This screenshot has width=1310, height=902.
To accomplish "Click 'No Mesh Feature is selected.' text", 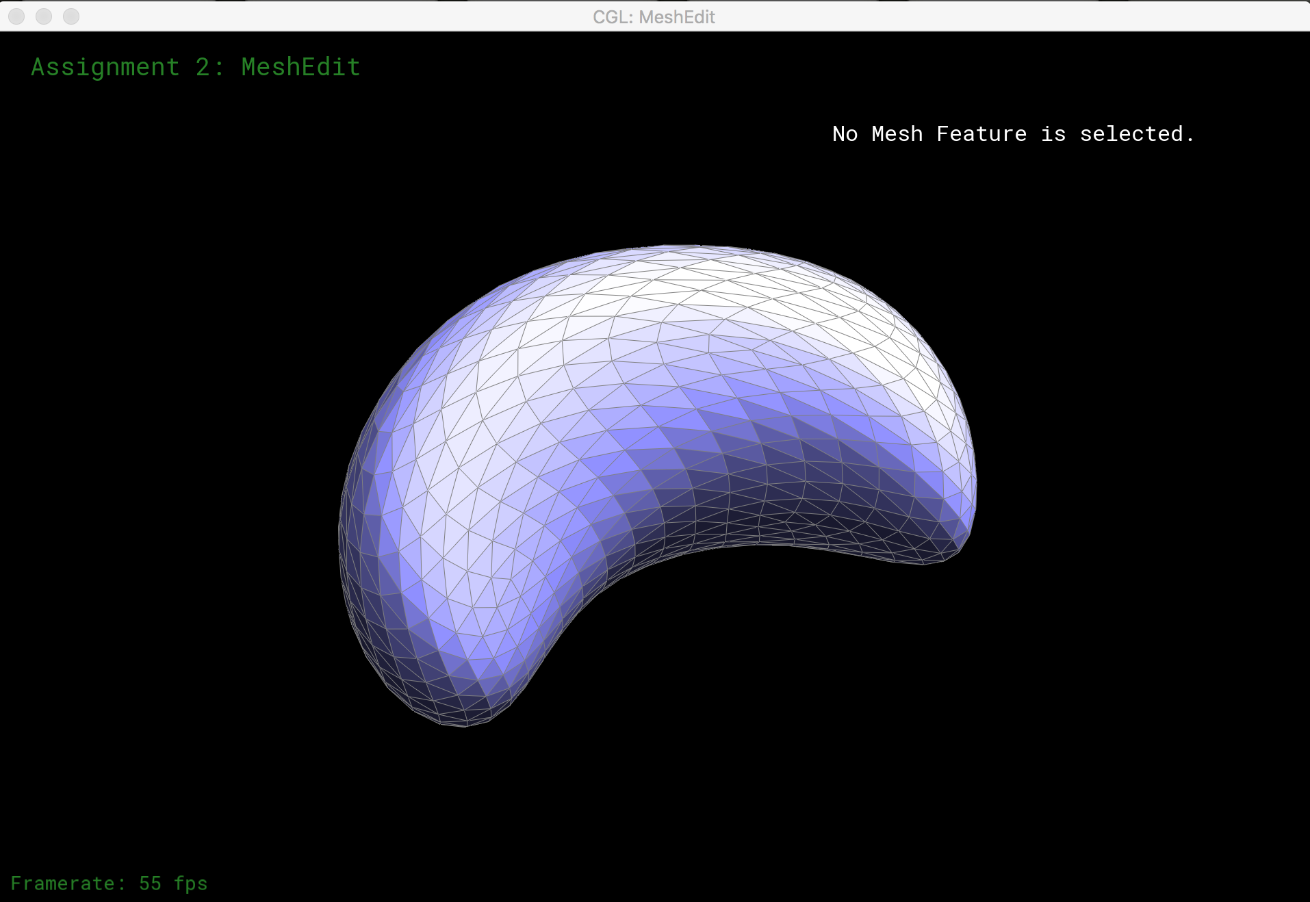I will [1014, 133].
